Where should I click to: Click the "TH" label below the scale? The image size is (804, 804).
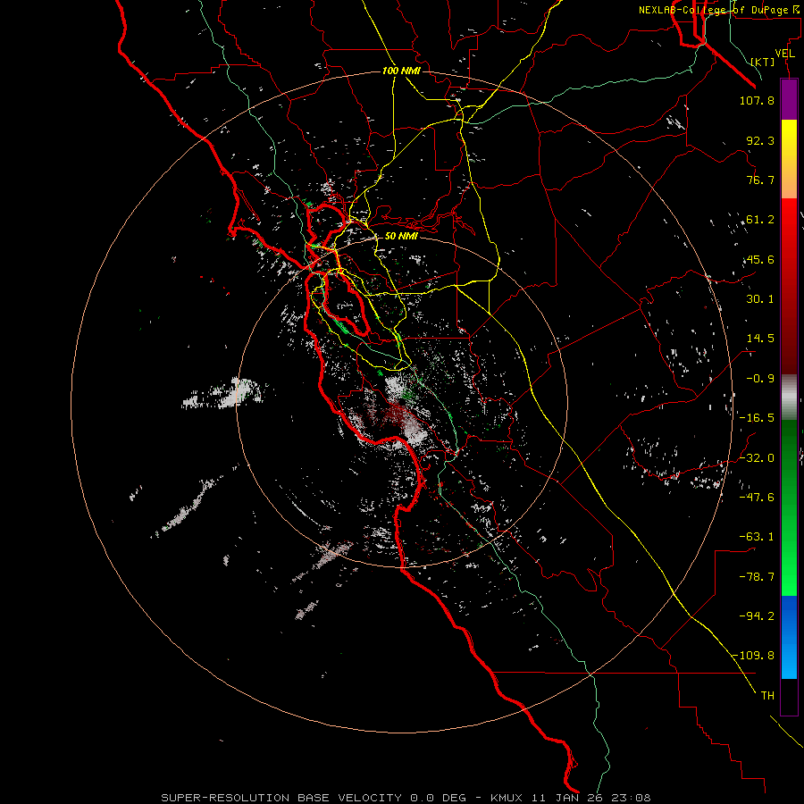[x=767, y=696]
